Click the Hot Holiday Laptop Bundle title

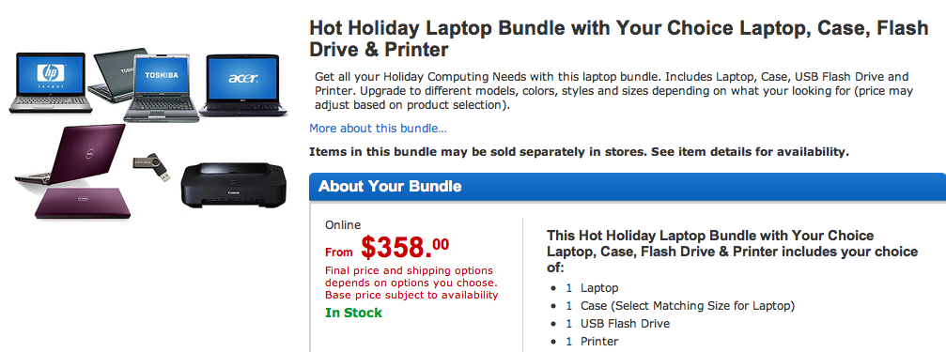618,38
